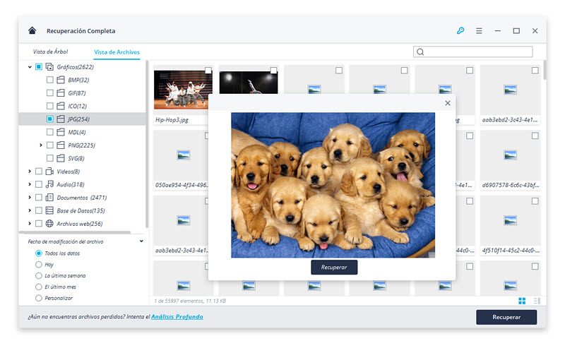
Task: Click image placeholder icon of 4f510f14-45c2-44c0 file
Action: pos(510,220)
